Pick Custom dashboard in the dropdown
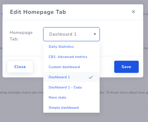 click(71, 67)
